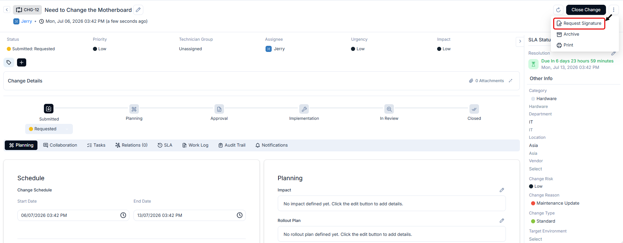Image resolution: width=623 pixels, height=243 pixels.
Task: Click the CHG-12 change ID badge
Action: [28, 10]
